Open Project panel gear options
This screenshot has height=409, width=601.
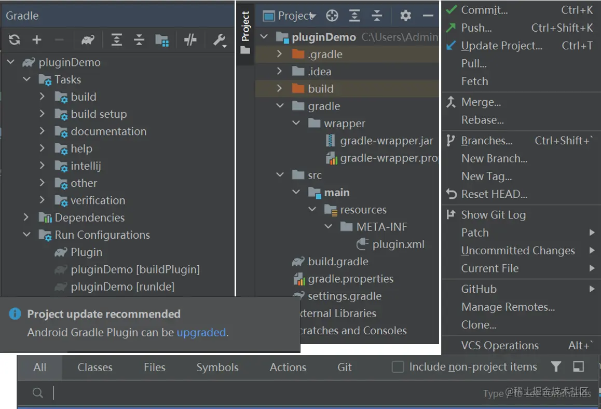(x=405, y=16)
